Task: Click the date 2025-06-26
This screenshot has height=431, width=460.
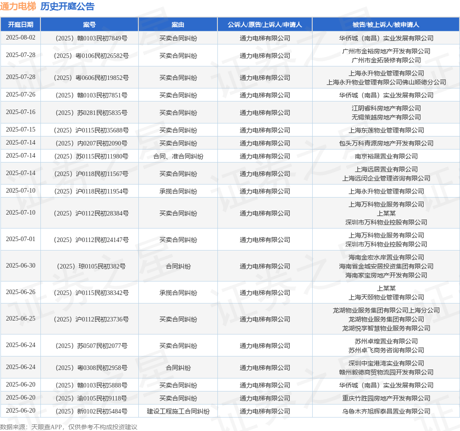Action: point(21,292)
